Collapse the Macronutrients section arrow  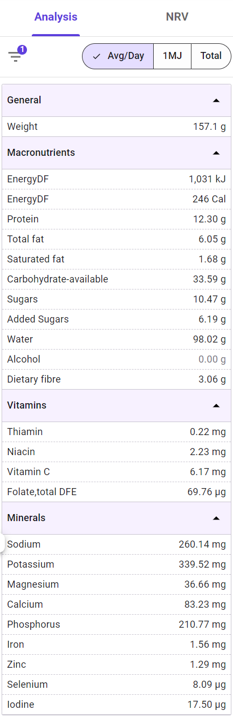(x=216, y=153)
